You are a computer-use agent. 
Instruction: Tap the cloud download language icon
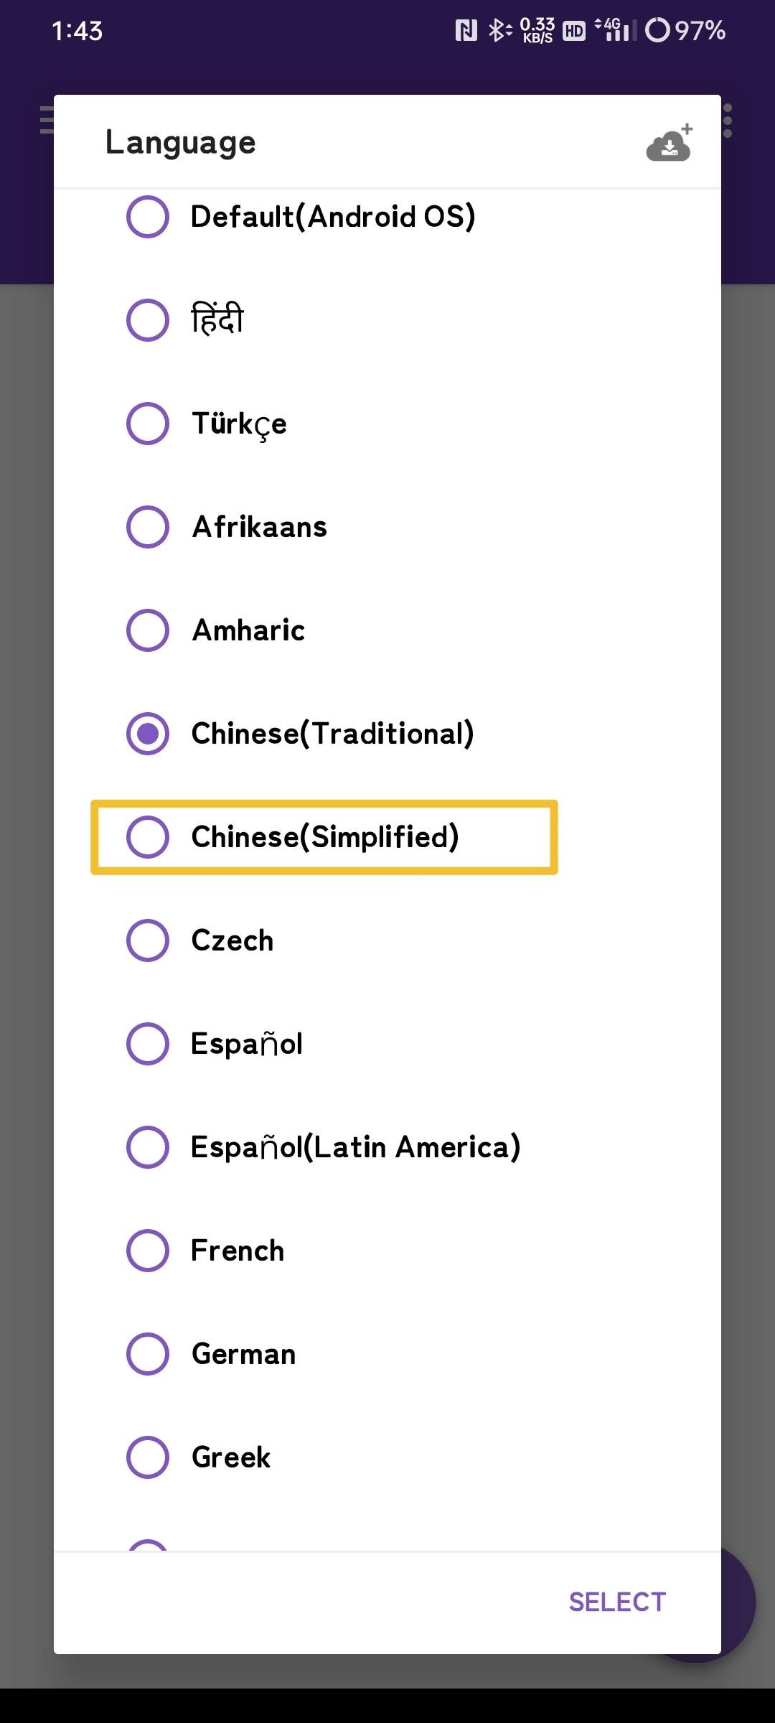[669, 144]
